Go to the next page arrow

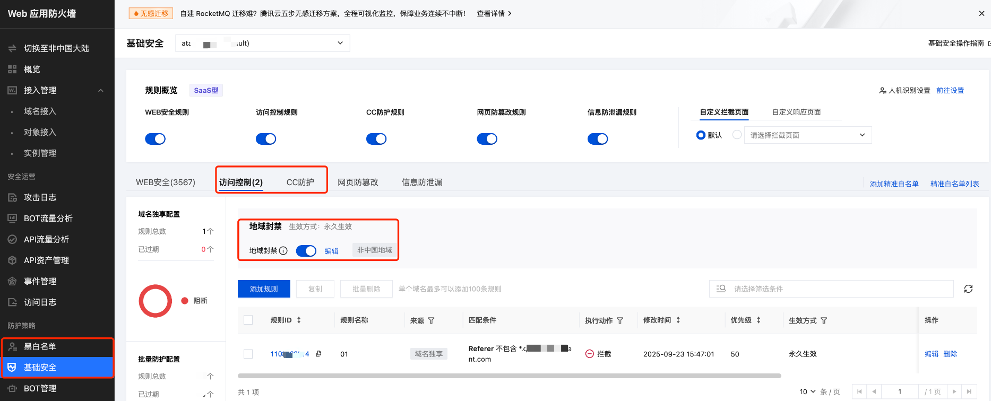coord(954,391)
